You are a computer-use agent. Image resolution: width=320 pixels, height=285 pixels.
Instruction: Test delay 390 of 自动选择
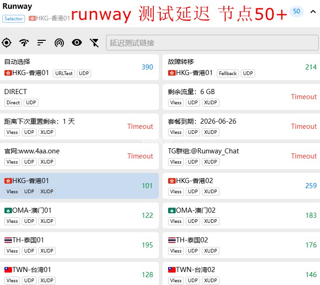coord(147,67)
